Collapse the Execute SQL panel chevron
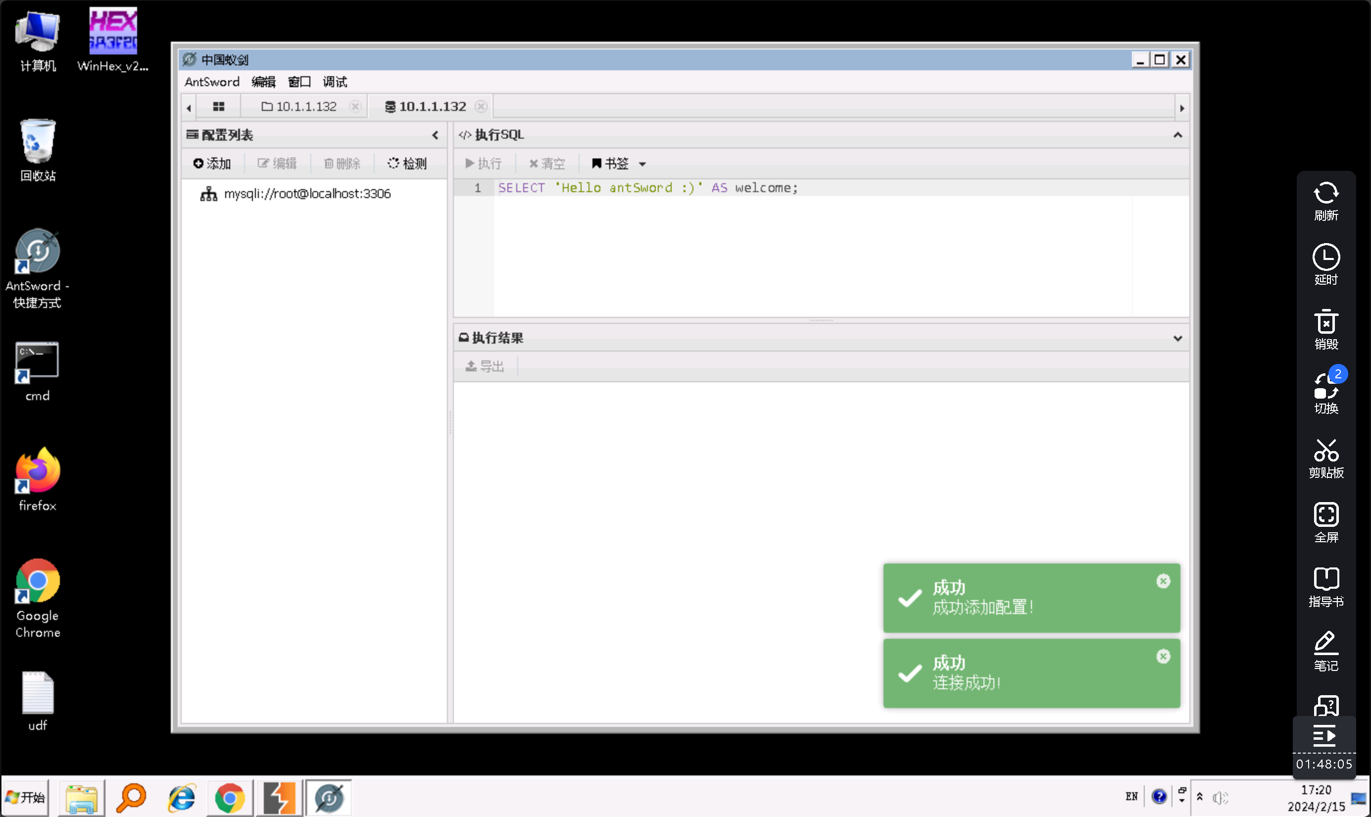This screenshot has height=817, width=1371. [1177, 136]
